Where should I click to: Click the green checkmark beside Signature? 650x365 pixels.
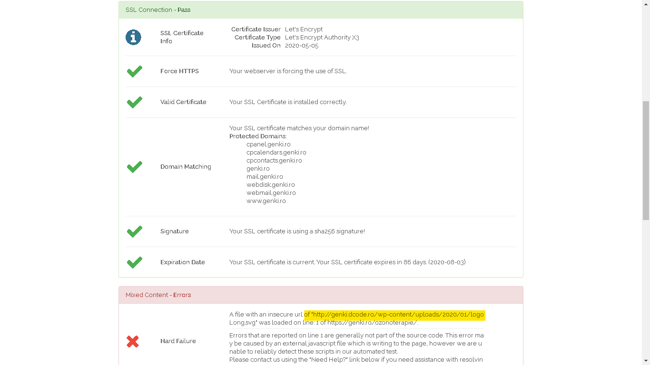[x=135, y=231]
